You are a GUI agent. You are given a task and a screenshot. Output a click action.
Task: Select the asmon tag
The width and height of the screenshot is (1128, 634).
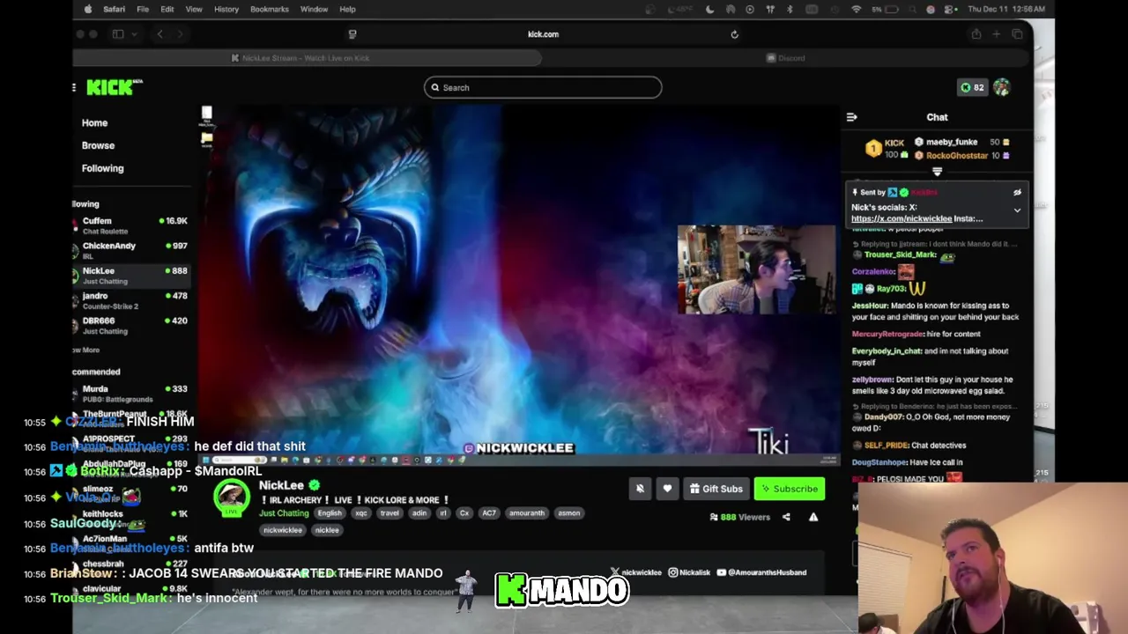(569, 513)
